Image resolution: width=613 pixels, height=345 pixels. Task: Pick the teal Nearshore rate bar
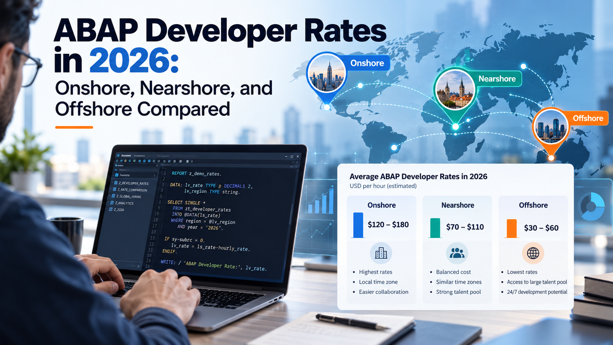coord(435,228)
